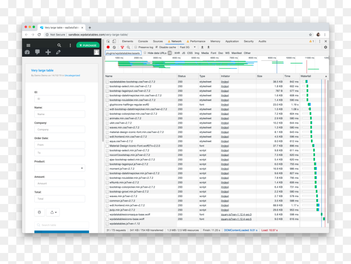Image resolution: width=351 pixels, height=264 pixels.
Task: Open the site's hamburger menu
Action: click(x=29, y=45)
